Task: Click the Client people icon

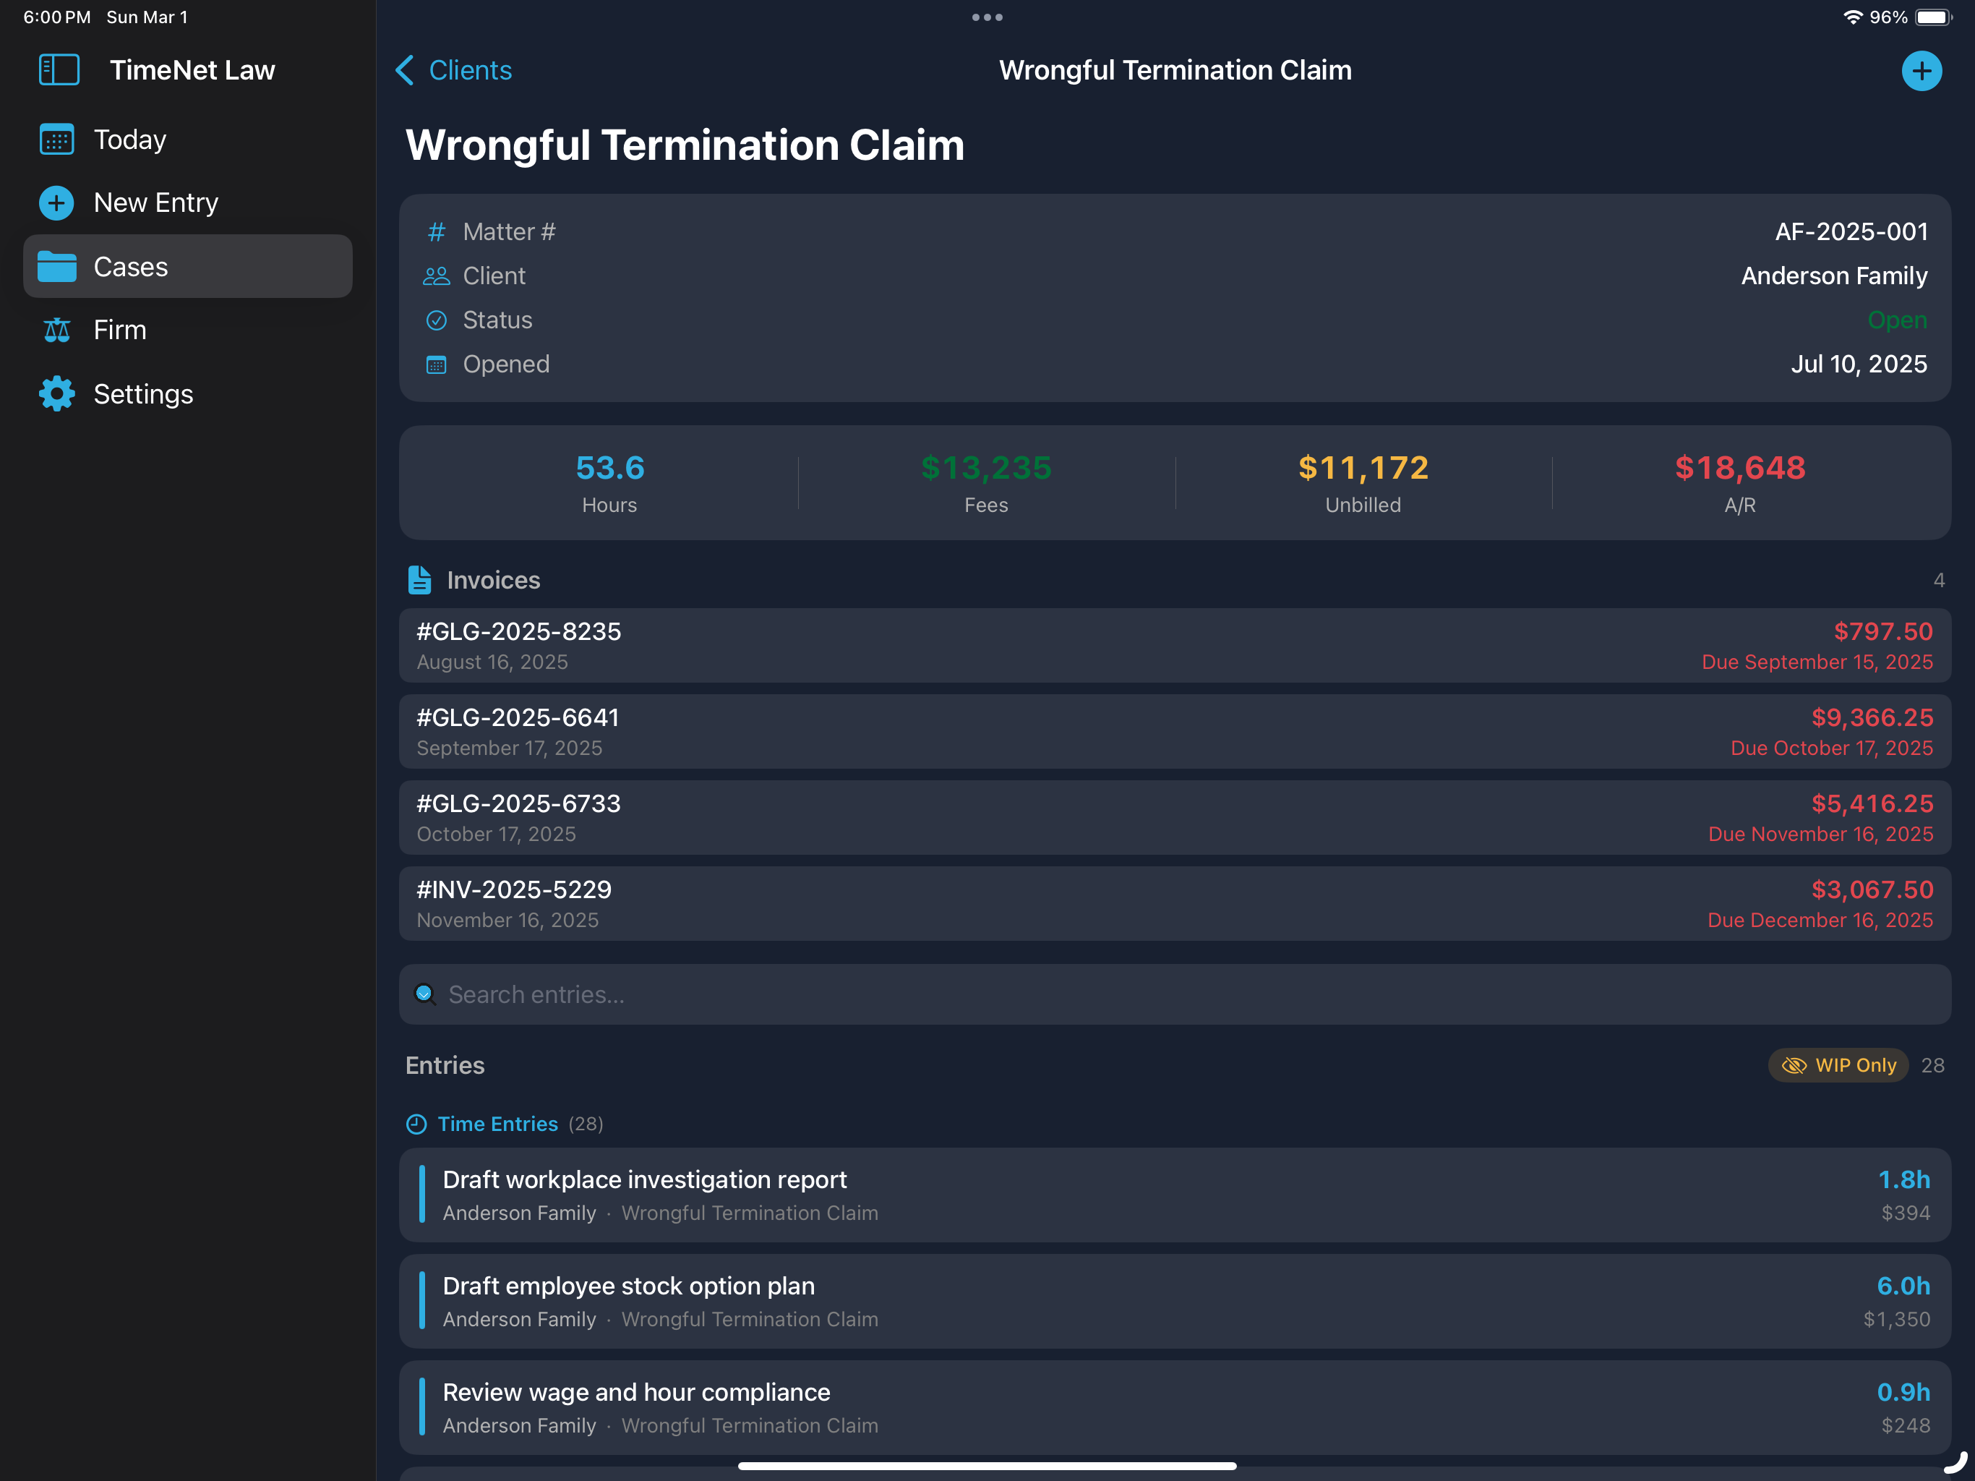Action: coord(437,276)
